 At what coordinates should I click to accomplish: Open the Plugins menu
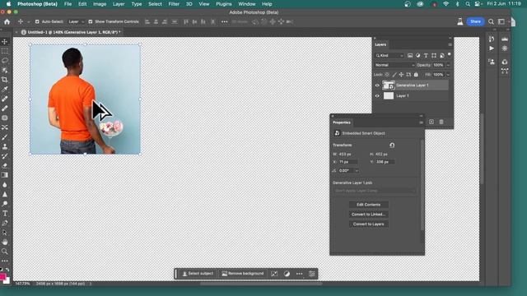pos(224,4)
